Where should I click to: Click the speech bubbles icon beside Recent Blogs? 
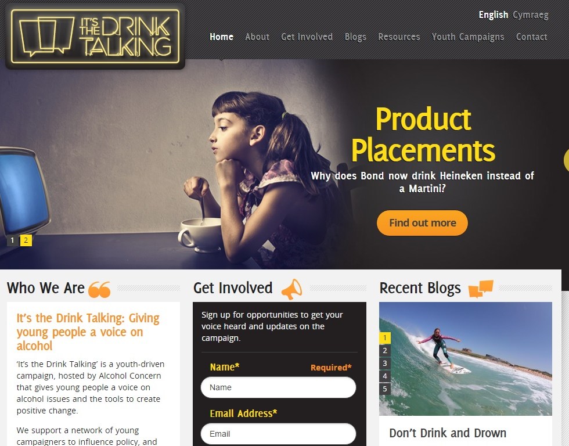pos(481,289)
